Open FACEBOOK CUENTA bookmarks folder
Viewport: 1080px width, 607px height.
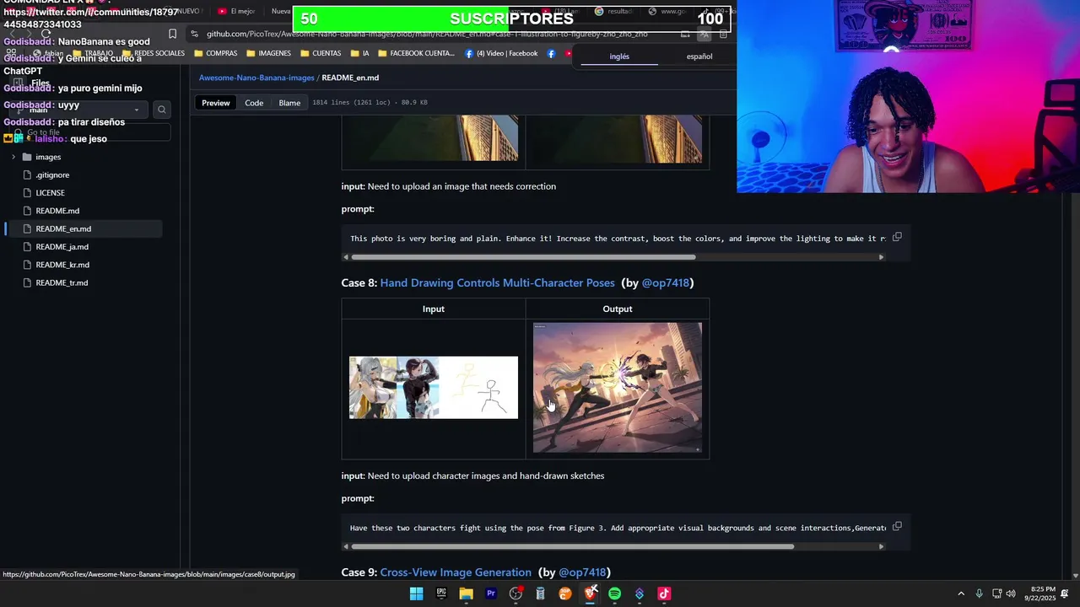(415, 53)
